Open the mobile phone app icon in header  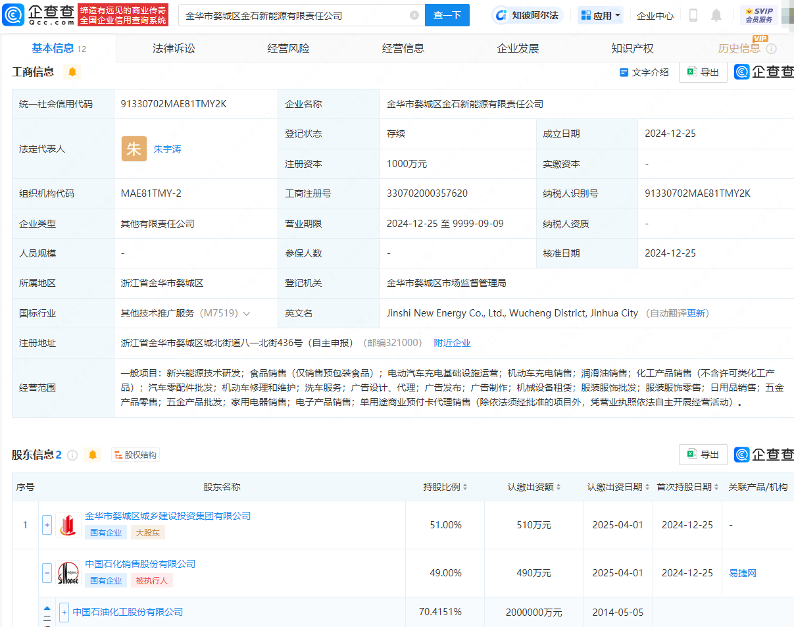[693, 15]
